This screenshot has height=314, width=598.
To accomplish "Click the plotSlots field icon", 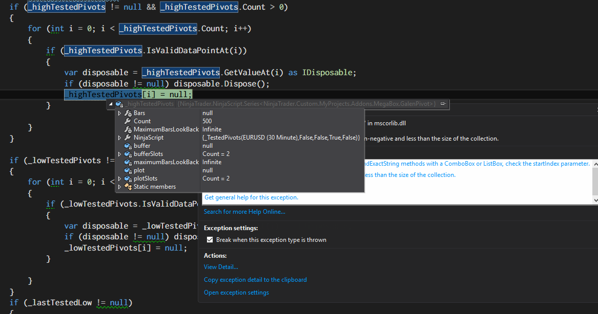I will [128, 178].
